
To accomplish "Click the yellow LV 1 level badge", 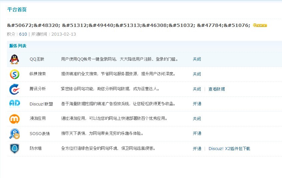I will tap(260, 25).
